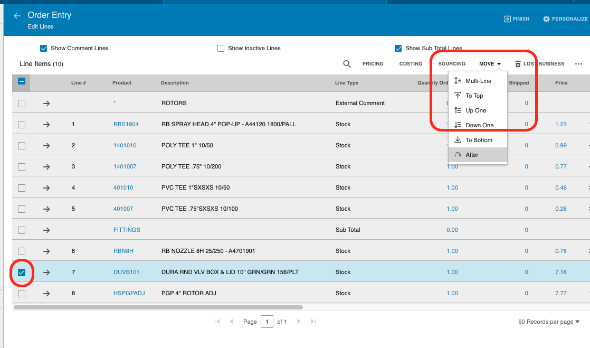590x348 pixels.
Task: Open the three-dot more actions menu
Action: coord(578,64)
